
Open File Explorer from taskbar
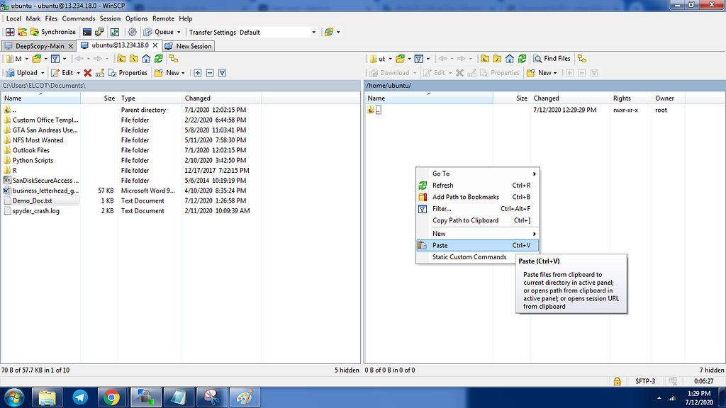[47, 397]
